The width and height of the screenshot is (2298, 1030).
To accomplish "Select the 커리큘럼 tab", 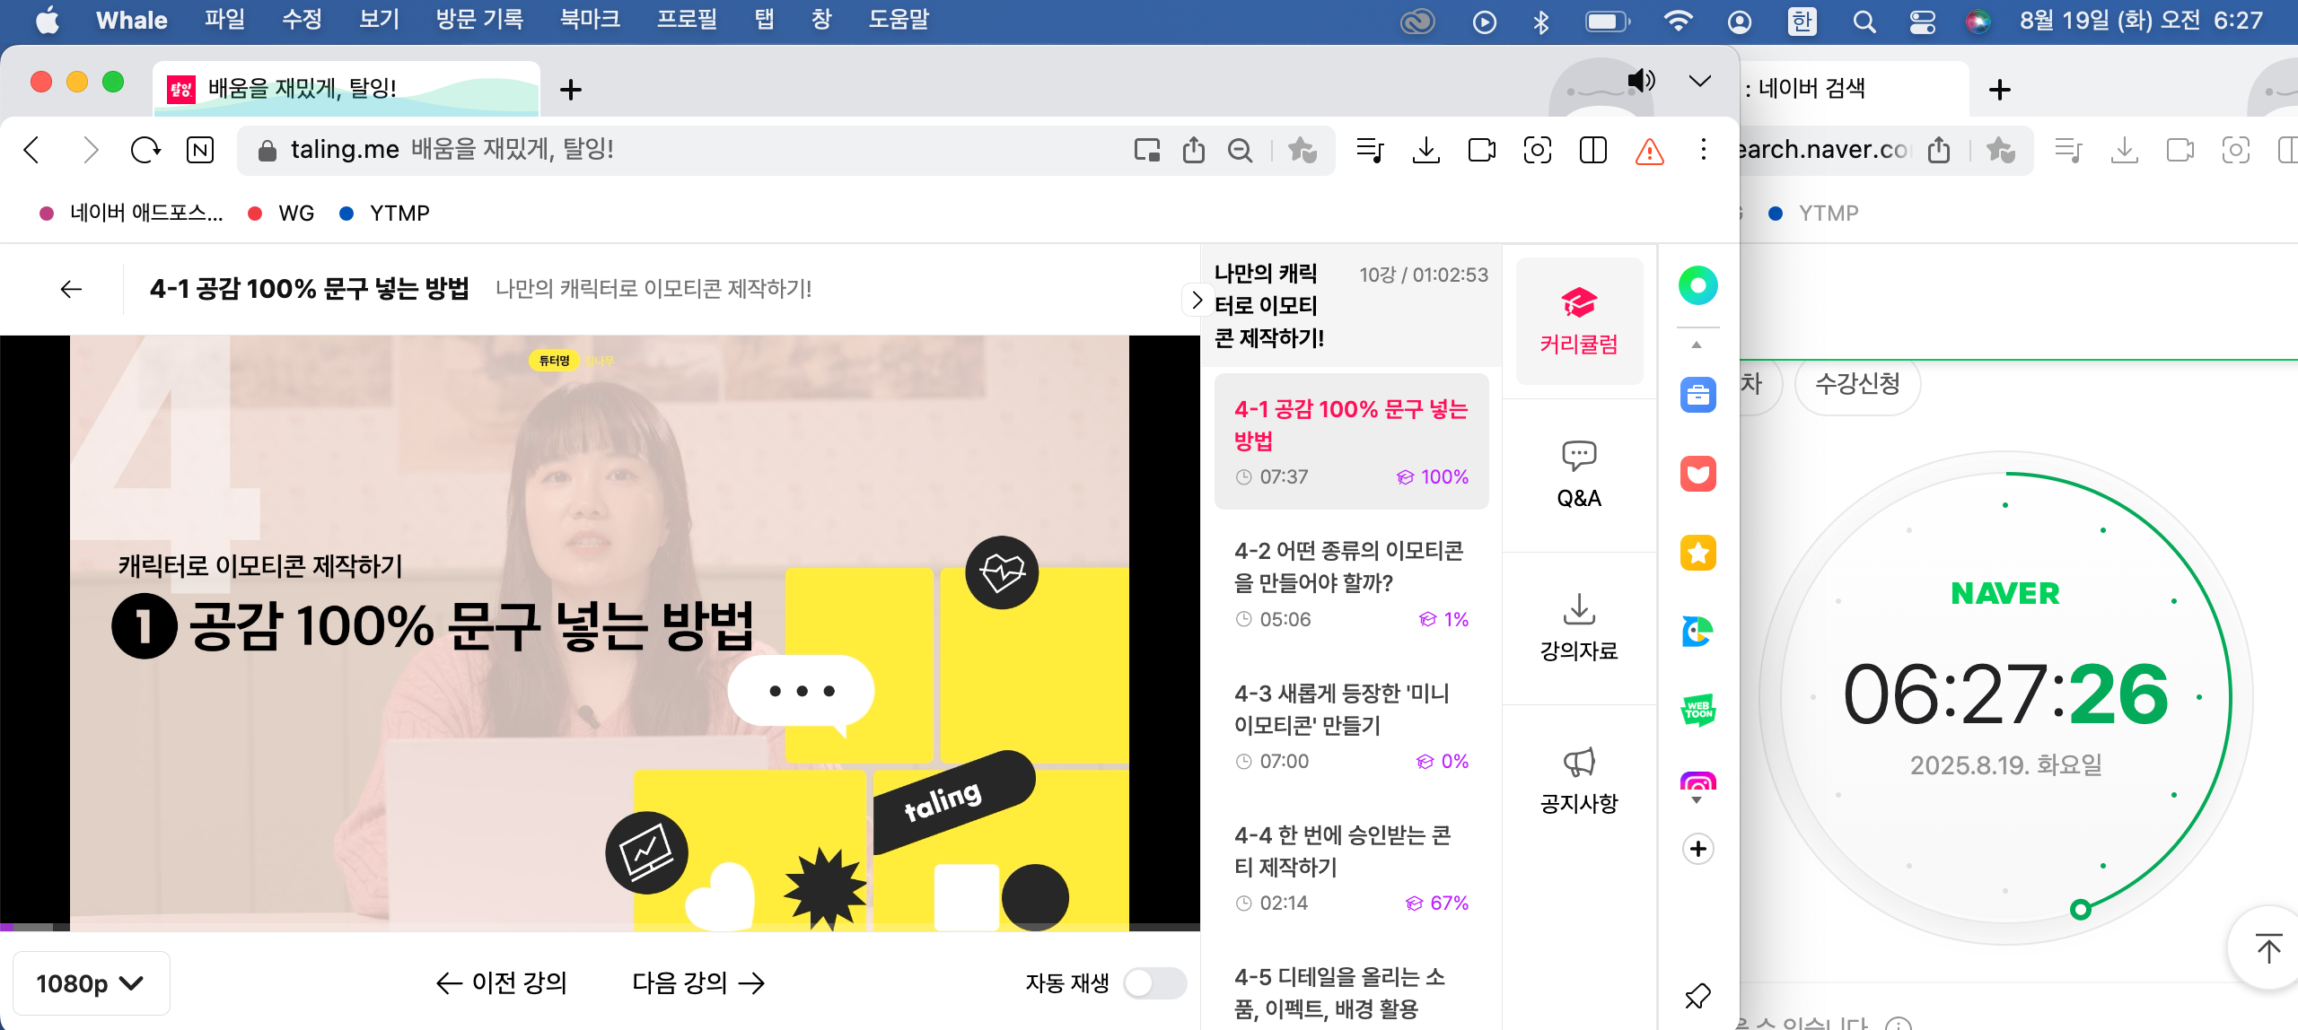I will coord(1578,321).
